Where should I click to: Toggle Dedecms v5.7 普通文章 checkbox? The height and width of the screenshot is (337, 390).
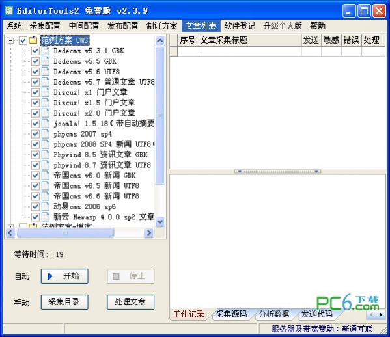pyautogui.click(x=35, y=82)
